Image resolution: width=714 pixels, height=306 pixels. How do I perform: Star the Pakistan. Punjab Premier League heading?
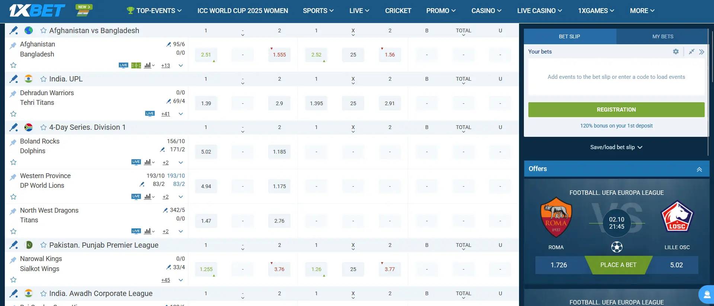[x=44, y=245]
